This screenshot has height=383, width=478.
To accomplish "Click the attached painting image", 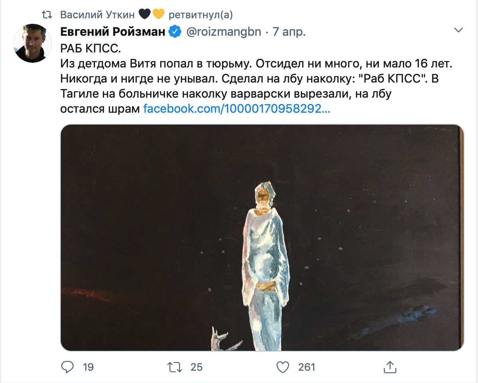I will (263, 239).
